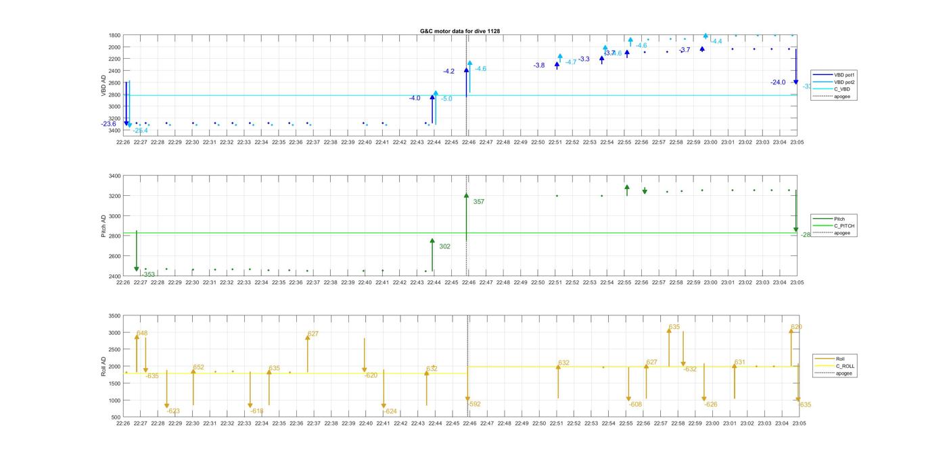Click the '3500' tick on the Roll axis
The image size is (947, 468).
tap(114, 316)
